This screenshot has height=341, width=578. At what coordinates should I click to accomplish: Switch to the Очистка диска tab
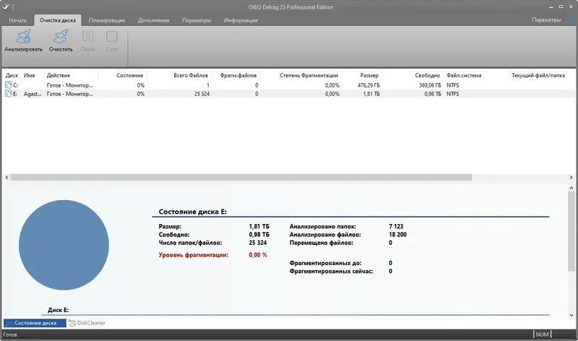58,20
